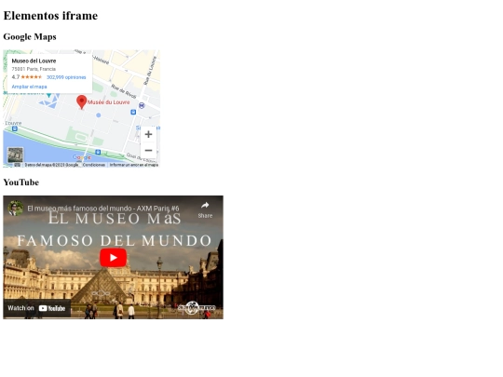Image resolution: width=503 pixels, height=377 pixels.
Task: Zoom in the map with plus button
Action: click(148, 134)
